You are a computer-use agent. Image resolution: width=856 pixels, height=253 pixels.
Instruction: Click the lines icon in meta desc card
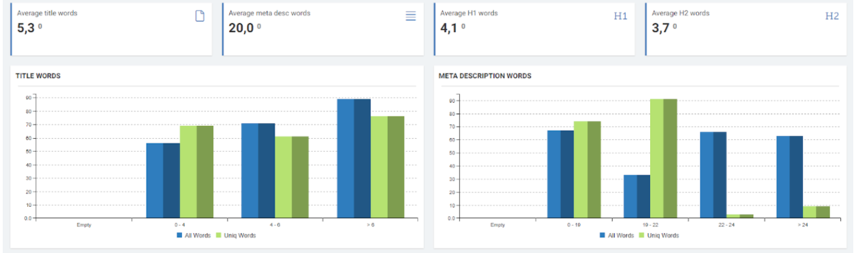(411, 16)
